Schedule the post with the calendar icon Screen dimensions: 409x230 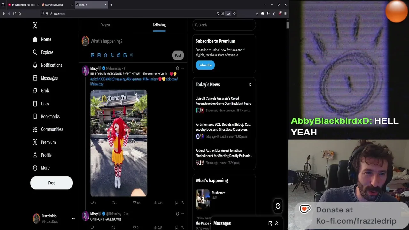click(x=125, y=55)
